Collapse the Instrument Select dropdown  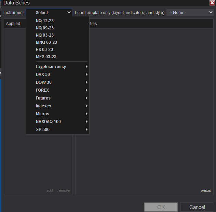49,13
